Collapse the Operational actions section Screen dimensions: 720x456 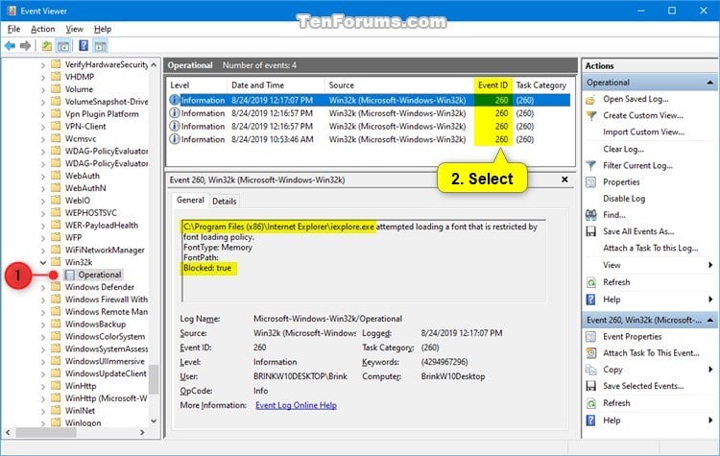coord(709,83)
